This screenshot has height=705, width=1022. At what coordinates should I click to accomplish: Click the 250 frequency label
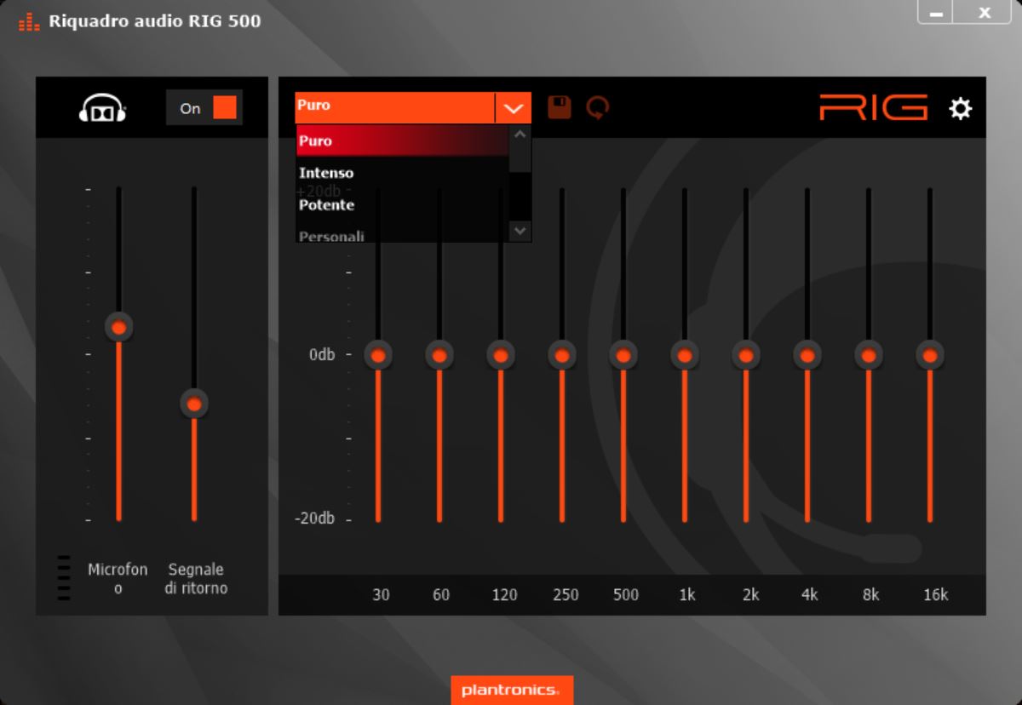tap(566, 594)
